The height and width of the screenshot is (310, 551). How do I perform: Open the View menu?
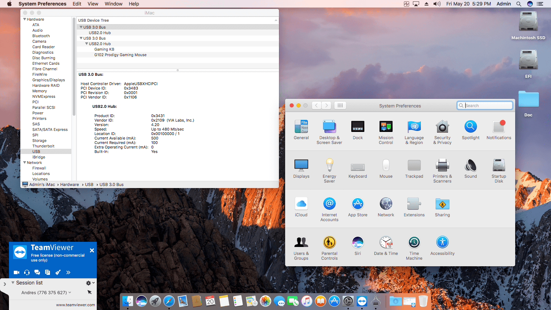tap(93, 4)
